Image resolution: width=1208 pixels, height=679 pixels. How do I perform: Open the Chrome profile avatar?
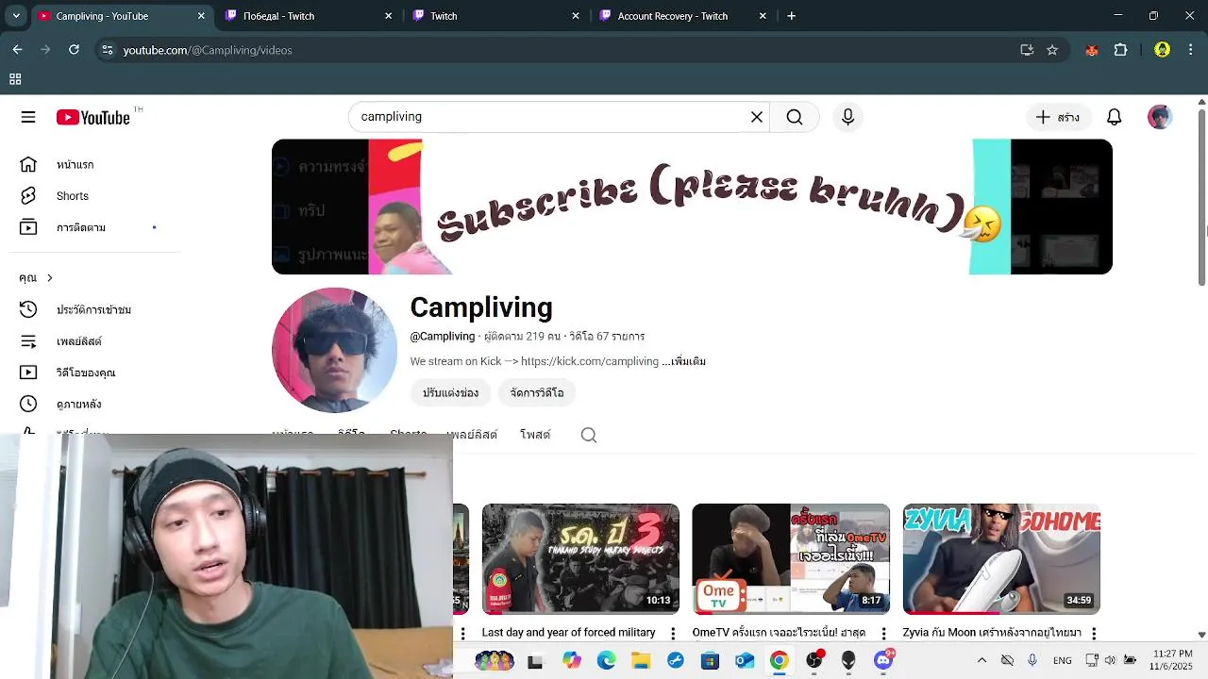pyautogui.click(x=1162, y=50)
